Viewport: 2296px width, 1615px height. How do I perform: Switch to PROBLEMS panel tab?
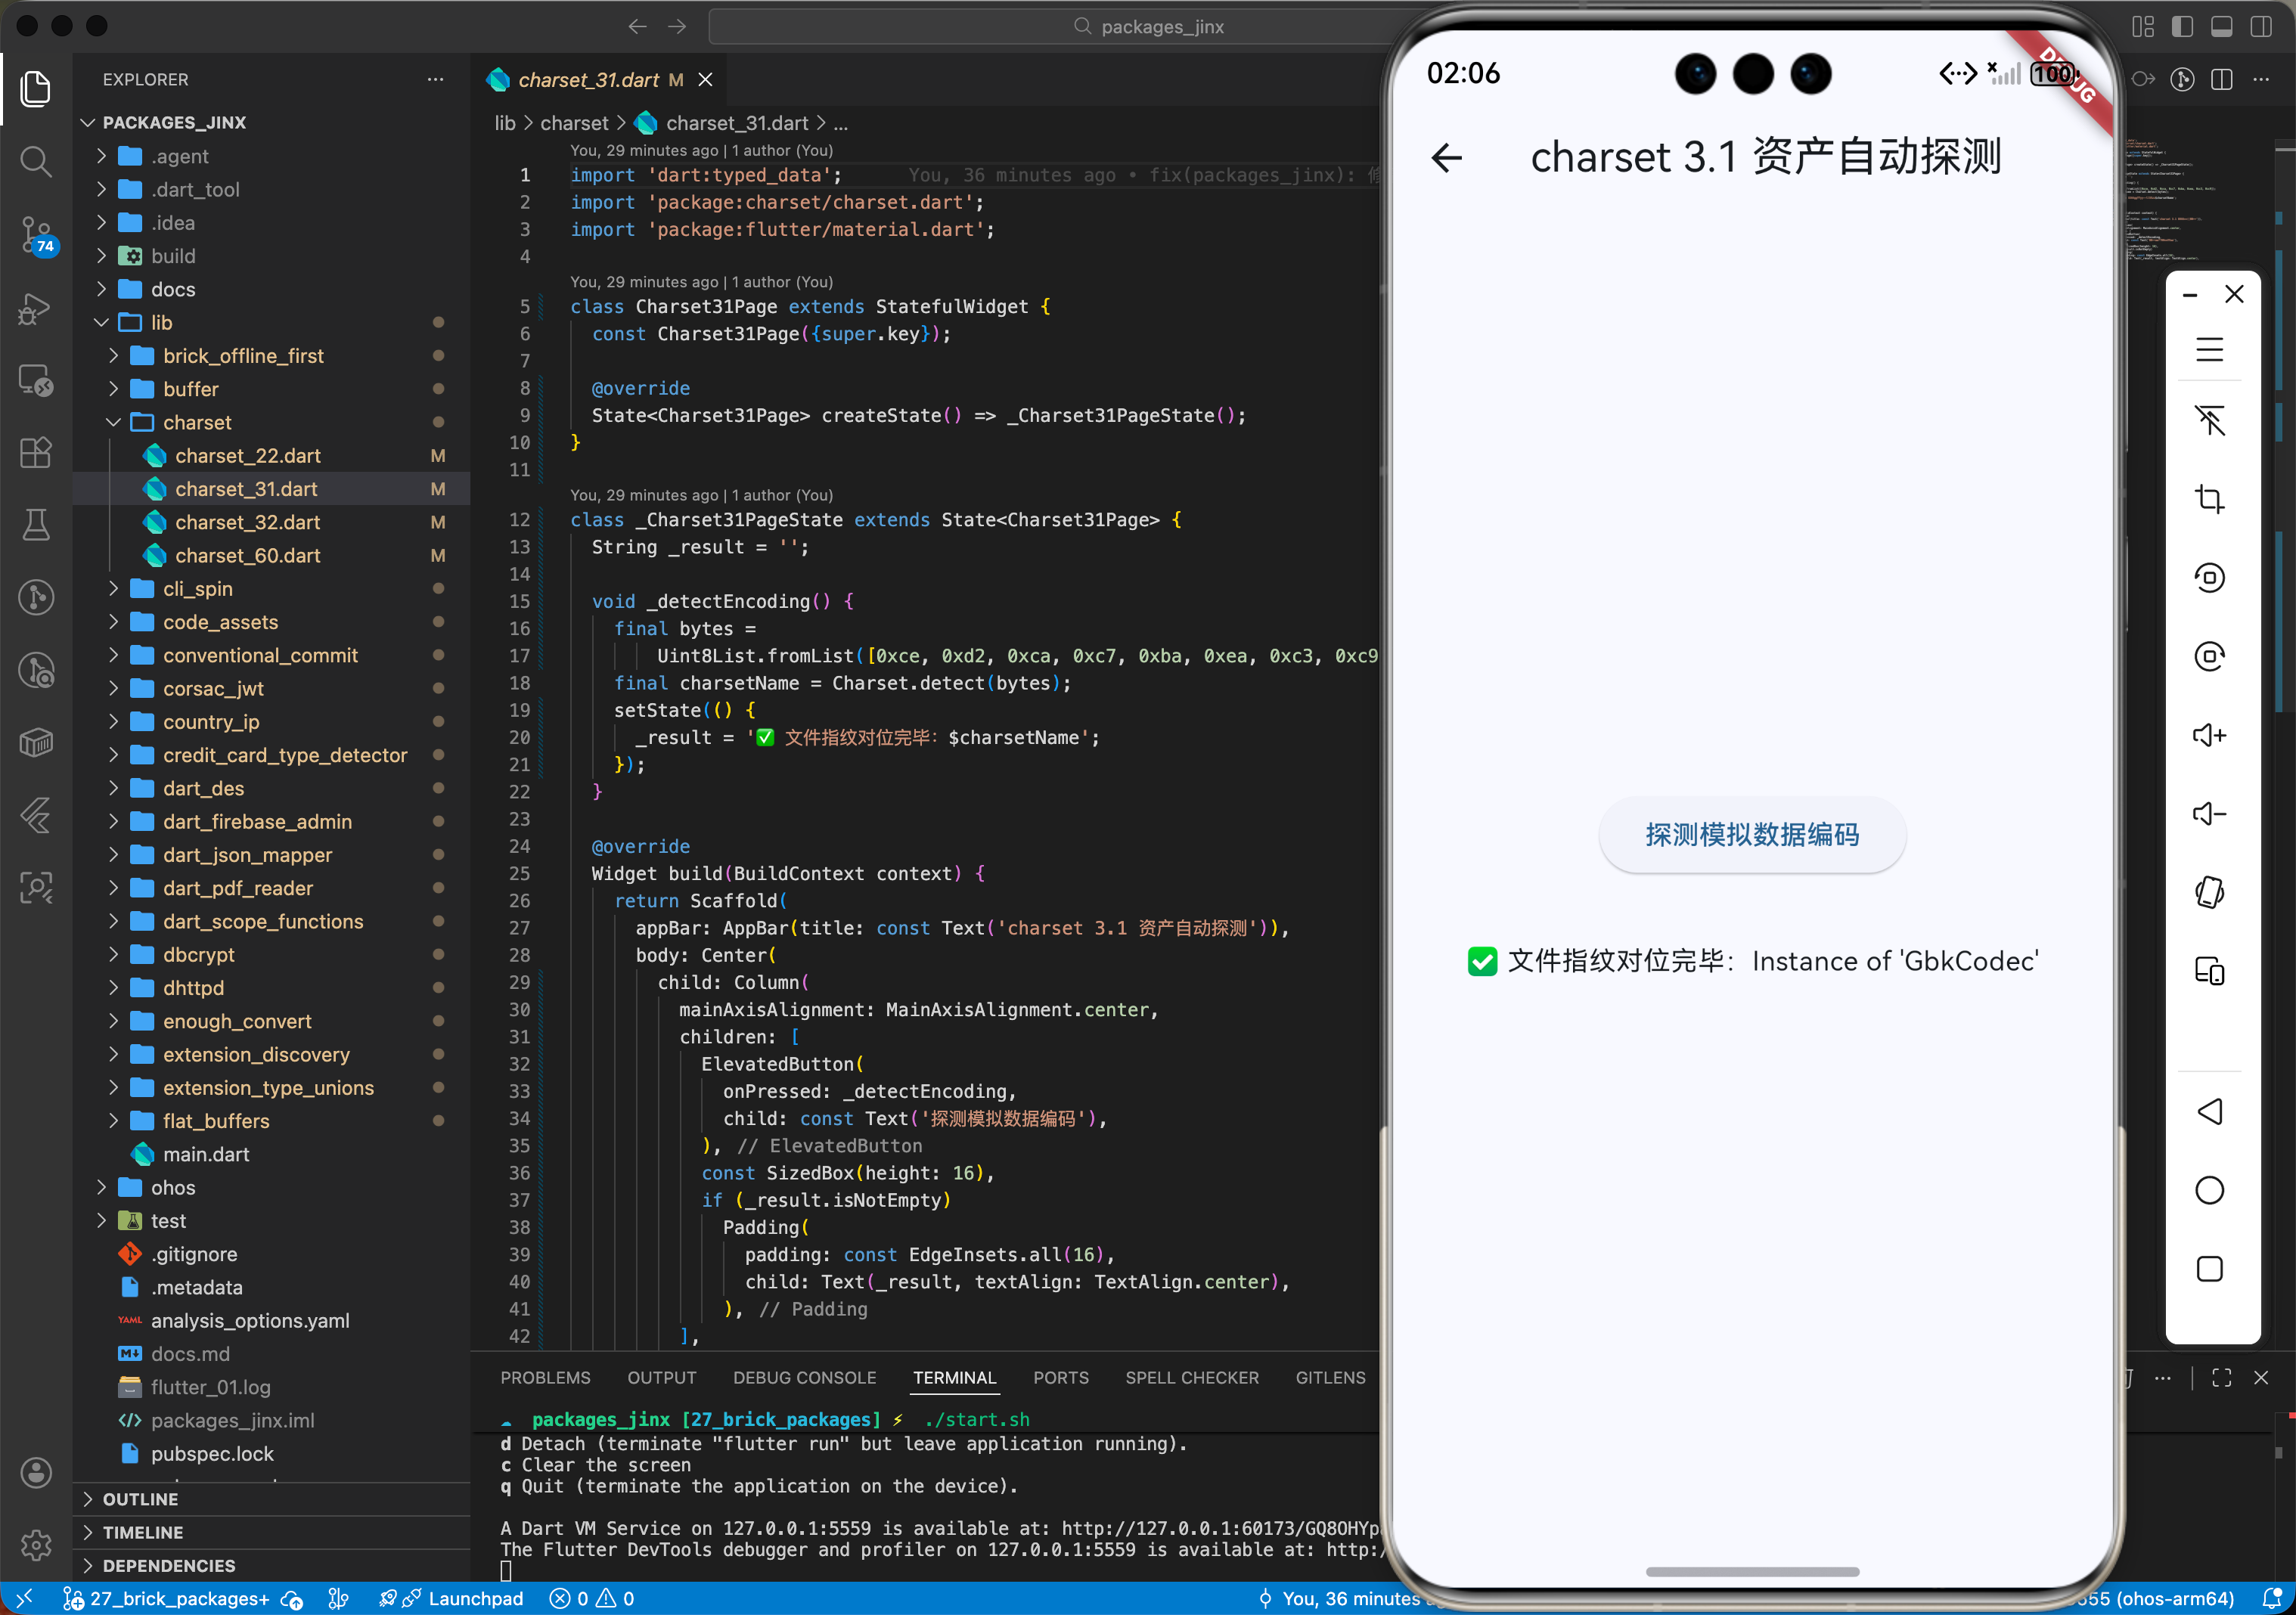(545, 1377)
